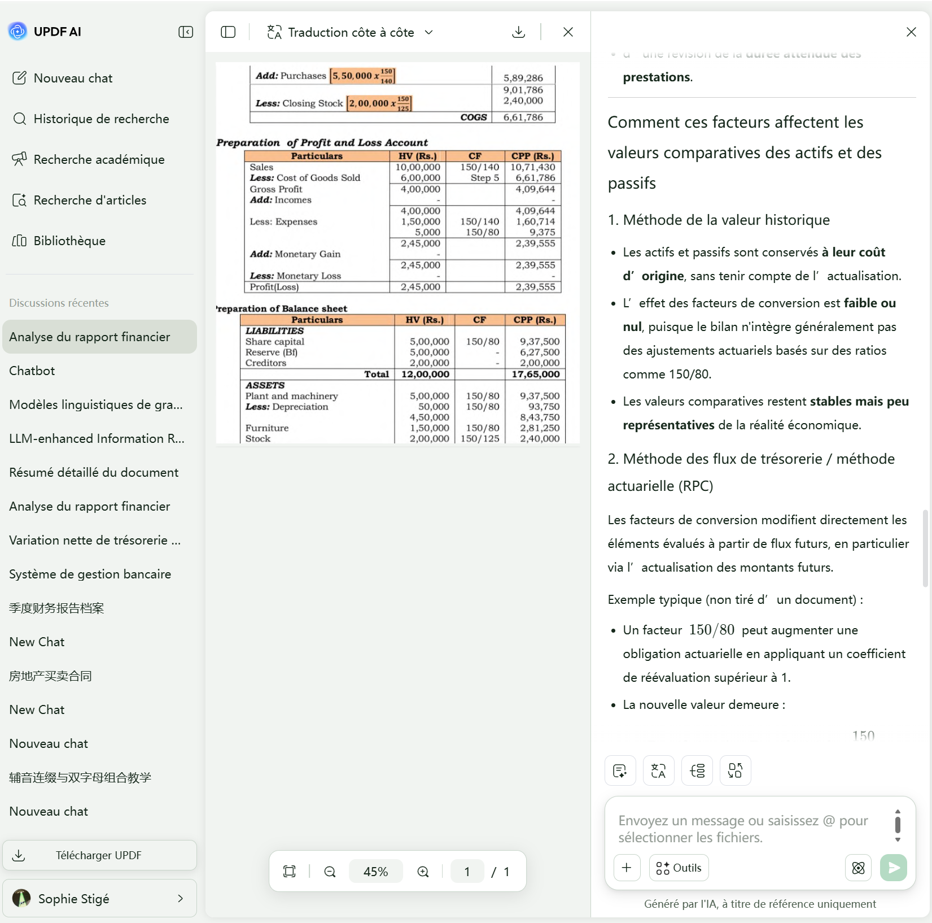Click the Télécharger UPDF button
Image resolution: width=932 pixels, height=923 pixels.
tap(99, 855)
